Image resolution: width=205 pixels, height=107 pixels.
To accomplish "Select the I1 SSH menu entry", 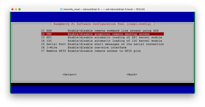I will tap(100, 31).
